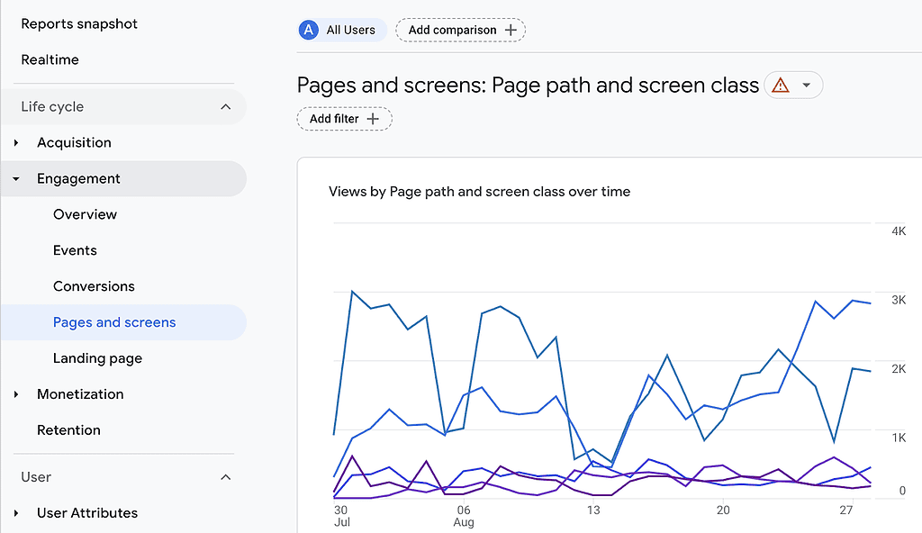Open the Reports snapshot report
The height and width of the screenshot is (533, 922).
pos(78,23)
